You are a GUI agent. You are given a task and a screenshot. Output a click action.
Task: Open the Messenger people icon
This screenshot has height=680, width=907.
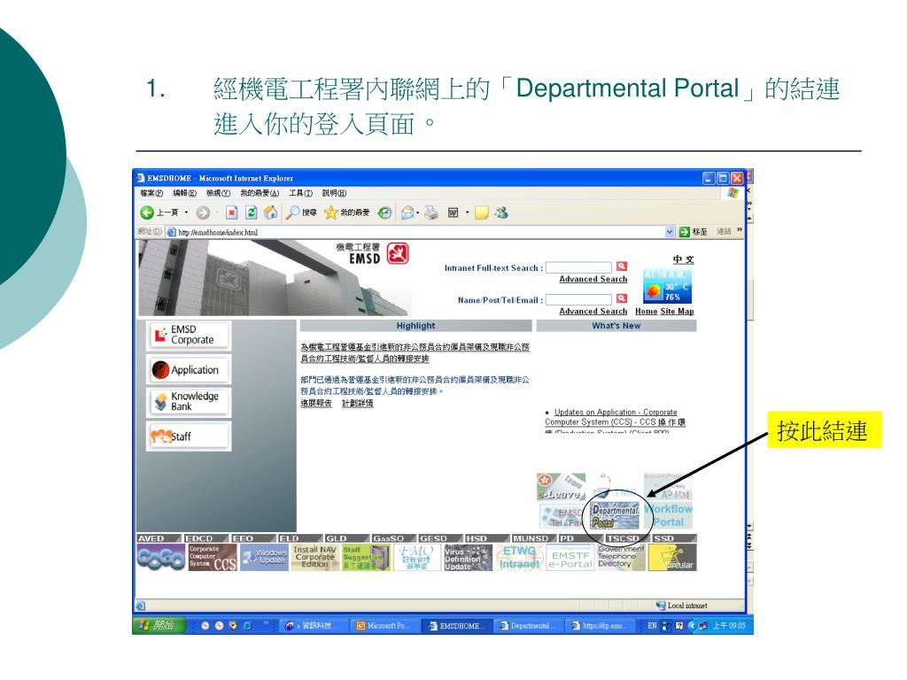501,212
